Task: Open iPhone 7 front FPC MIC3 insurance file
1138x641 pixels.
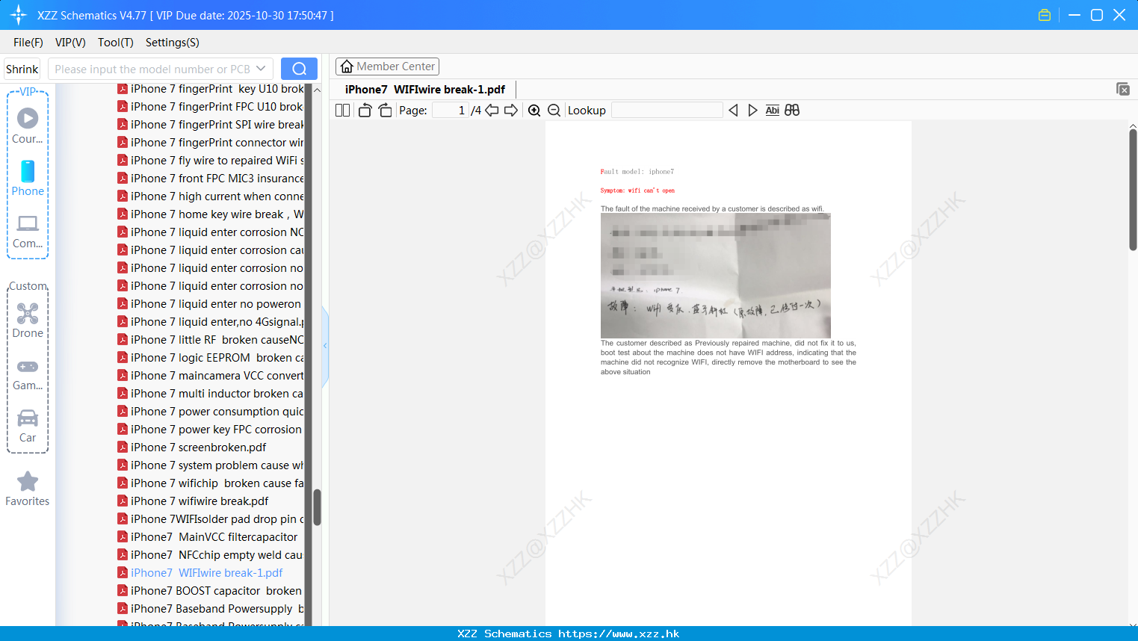Action: click(211, 179)
